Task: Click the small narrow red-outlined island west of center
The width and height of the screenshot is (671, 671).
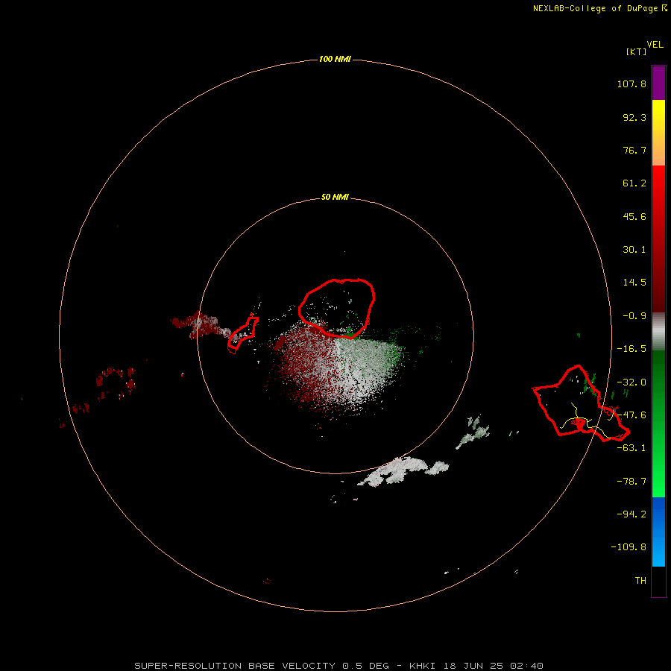Action: (x=242, y=335)
